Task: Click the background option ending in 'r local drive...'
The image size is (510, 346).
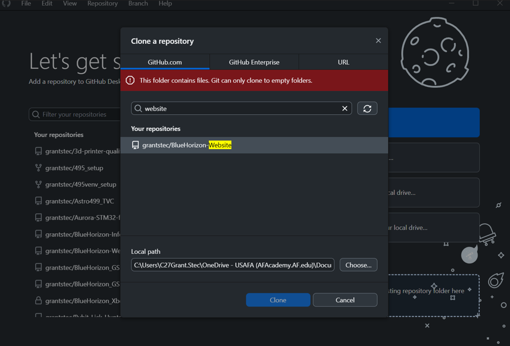Action: (434, 228)
